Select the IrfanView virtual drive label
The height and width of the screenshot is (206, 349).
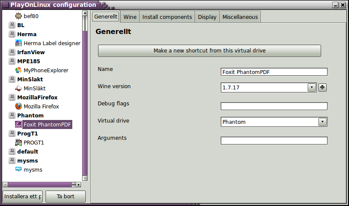point(31,52)
